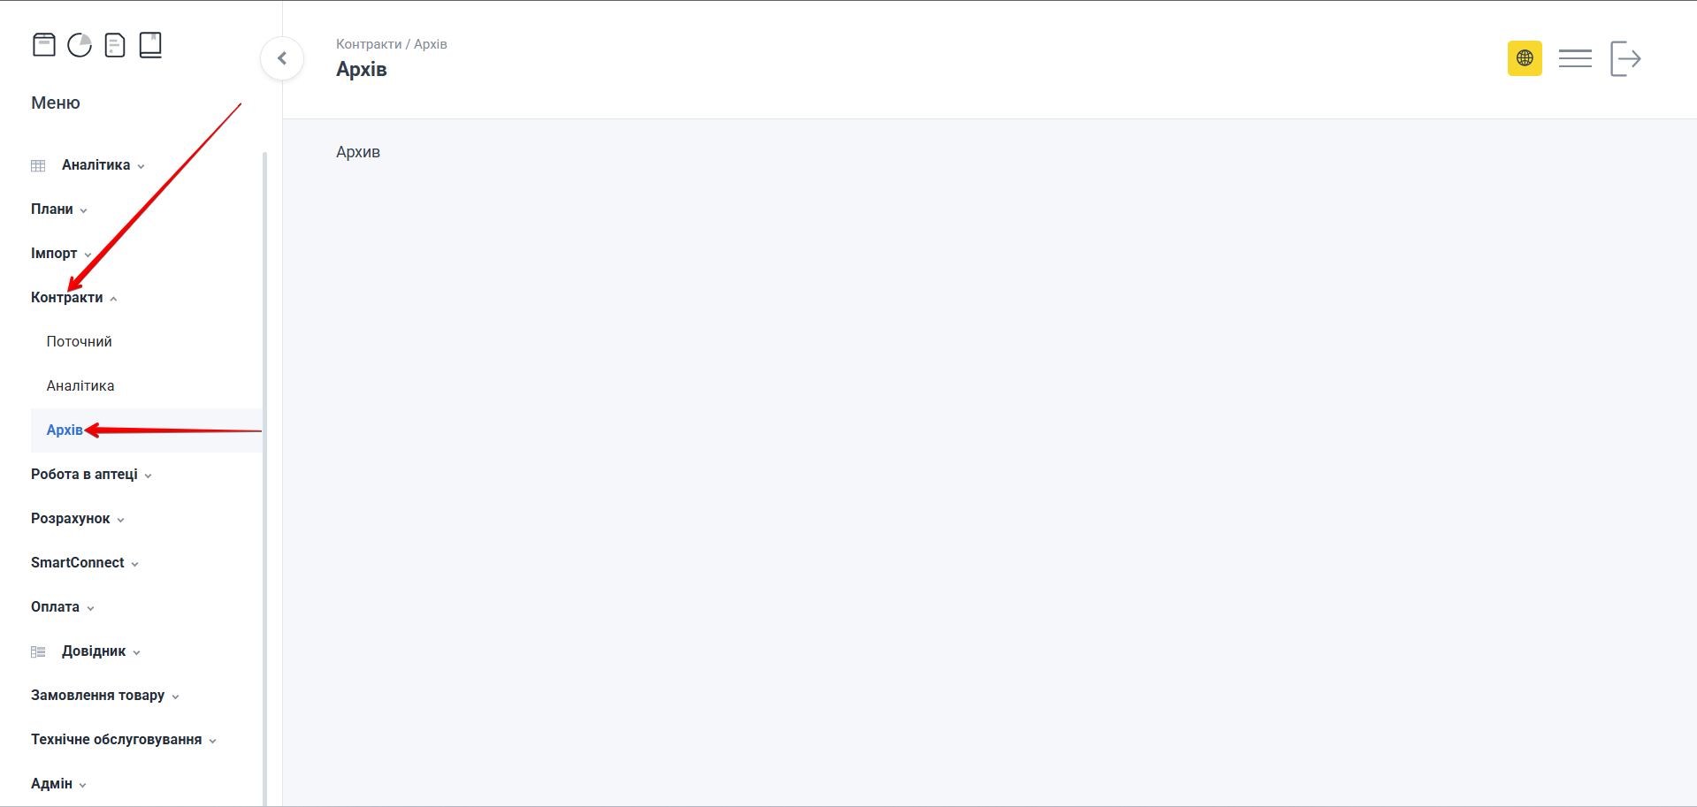Open the hamburger menu icon
1697x807 pixels.
point(1575,58)
